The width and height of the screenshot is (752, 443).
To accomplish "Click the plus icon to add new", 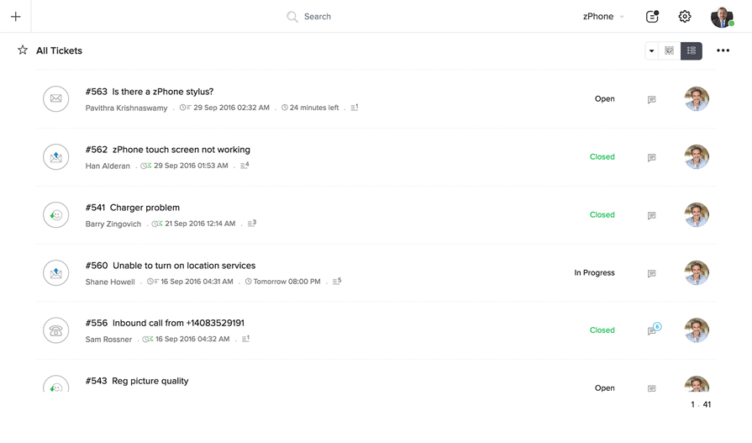I will click(15, 17).
